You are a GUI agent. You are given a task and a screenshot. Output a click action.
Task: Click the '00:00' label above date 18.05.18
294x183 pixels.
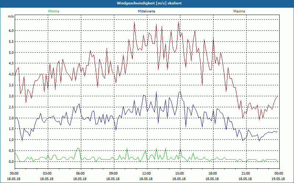point(14,173)
